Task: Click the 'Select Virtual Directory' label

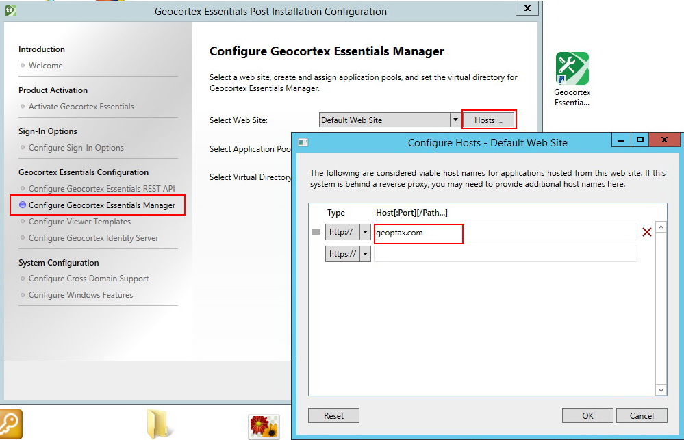Action: (251, 177)
